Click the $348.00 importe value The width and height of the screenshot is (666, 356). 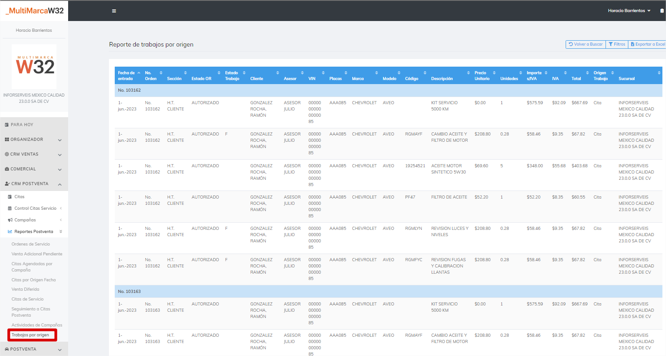click(x=535, y=166)
